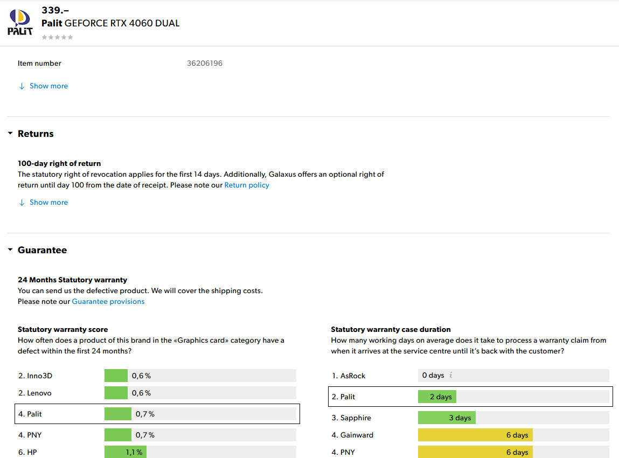Expand Show more under Item number
This screenshot has width=619, height=458.
click(43, 86)
